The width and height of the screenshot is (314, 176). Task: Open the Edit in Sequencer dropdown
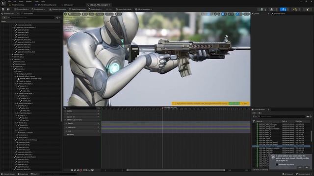coord(143,9)
